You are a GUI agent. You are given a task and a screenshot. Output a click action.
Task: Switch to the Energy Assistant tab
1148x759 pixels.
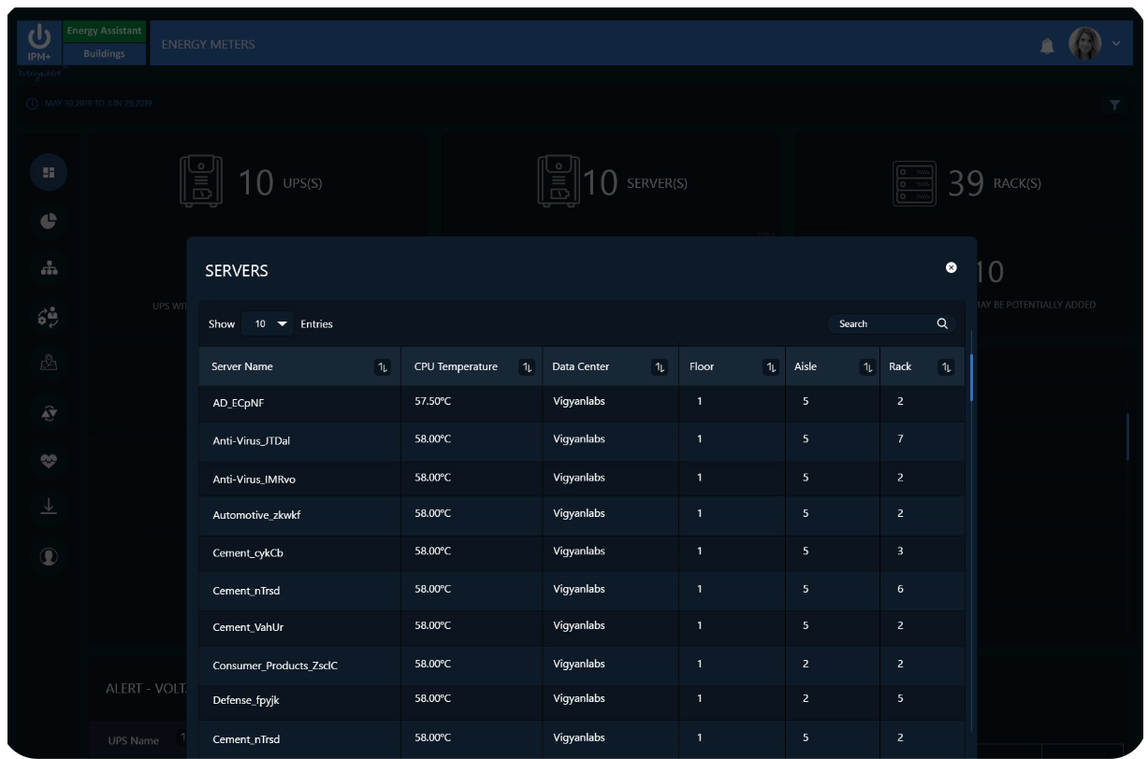tap(103, 33)
